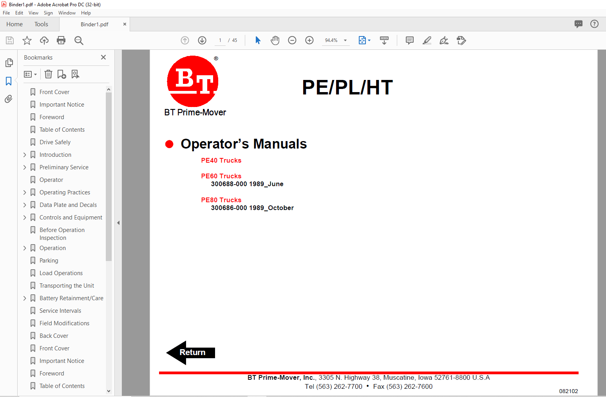Toggle the Bookmarks panel icon
Viewport: 606px width, 397px height.
tap(9, 81)
